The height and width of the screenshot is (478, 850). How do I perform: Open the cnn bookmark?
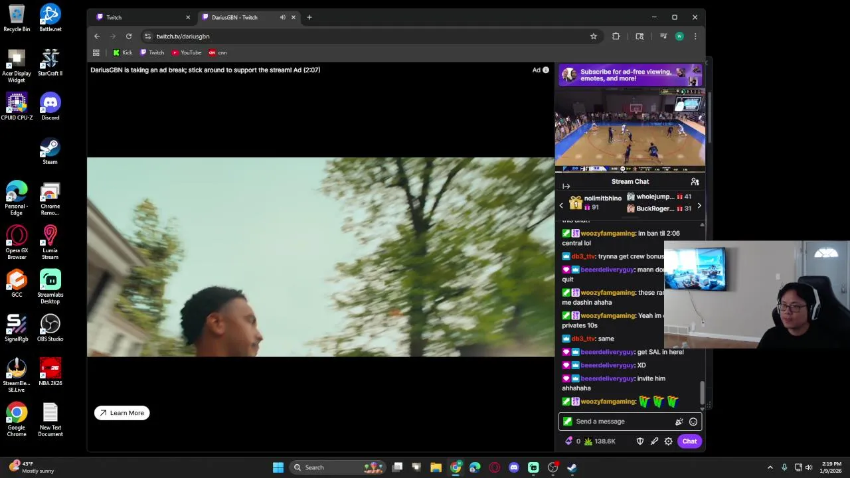218,52
